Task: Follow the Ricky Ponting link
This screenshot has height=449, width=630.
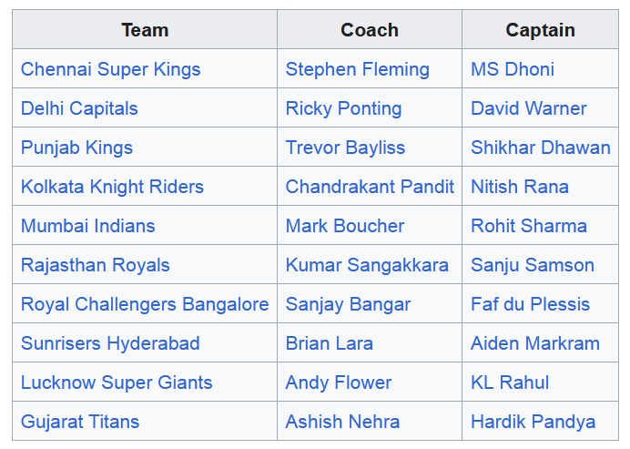Action: click(x=343, y=108)
